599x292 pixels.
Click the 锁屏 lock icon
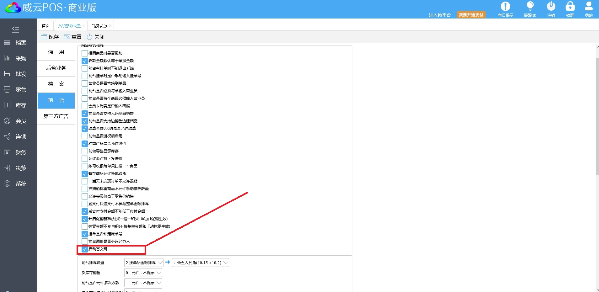click(570, 7)
